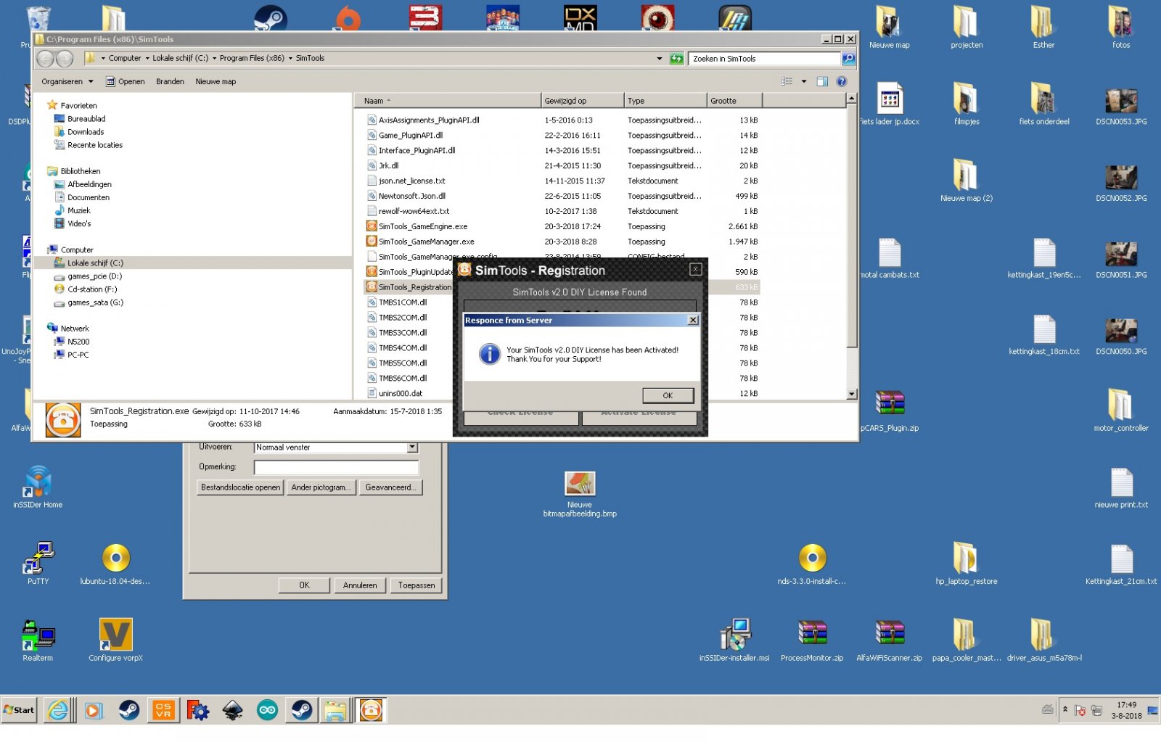Open Documenten library
The image size is (1161, 742).
[89, 197]
